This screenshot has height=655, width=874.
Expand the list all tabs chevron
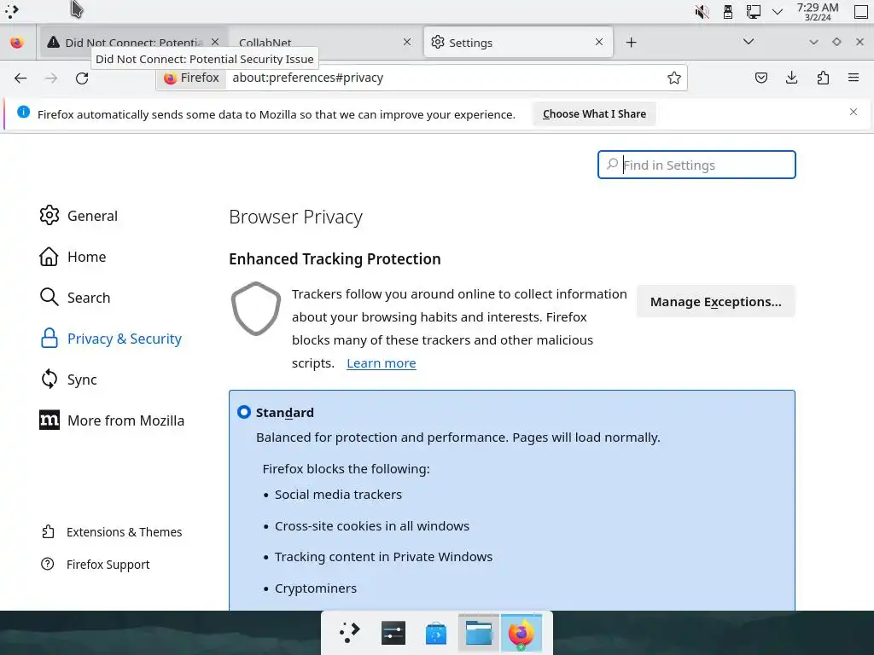tap(749, 42)
